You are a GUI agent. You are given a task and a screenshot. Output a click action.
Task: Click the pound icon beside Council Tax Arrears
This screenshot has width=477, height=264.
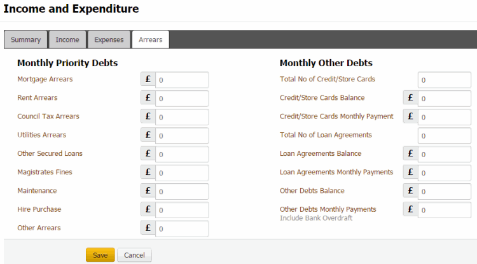click(148, 116)
